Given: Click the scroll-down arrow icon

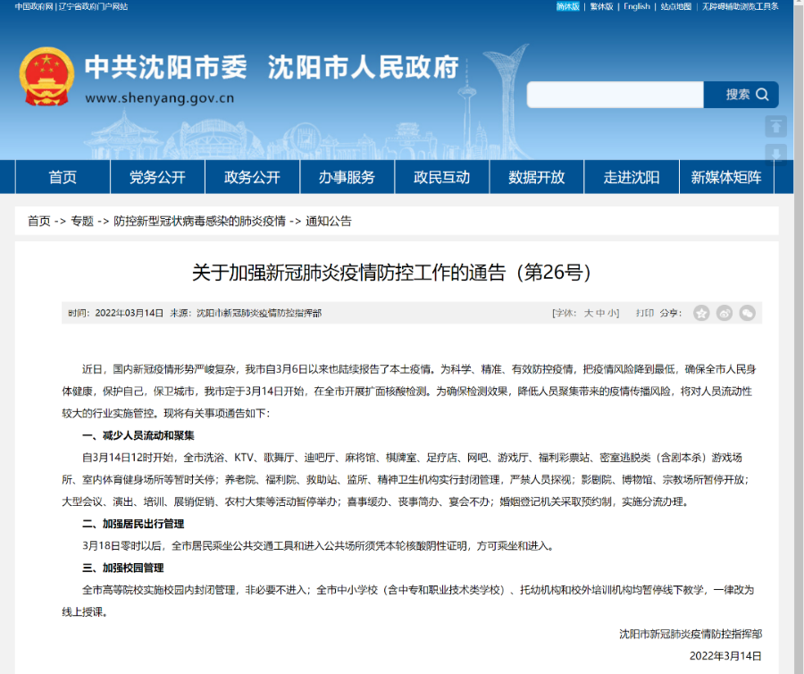Looking at the screenshot, I should tap(775, 153).
